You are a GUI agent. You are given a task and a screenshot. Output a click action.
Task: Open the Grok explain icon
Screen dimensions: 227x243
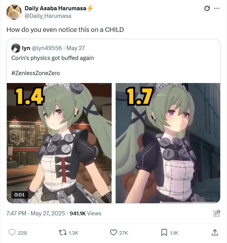click(x=207, y=8)
